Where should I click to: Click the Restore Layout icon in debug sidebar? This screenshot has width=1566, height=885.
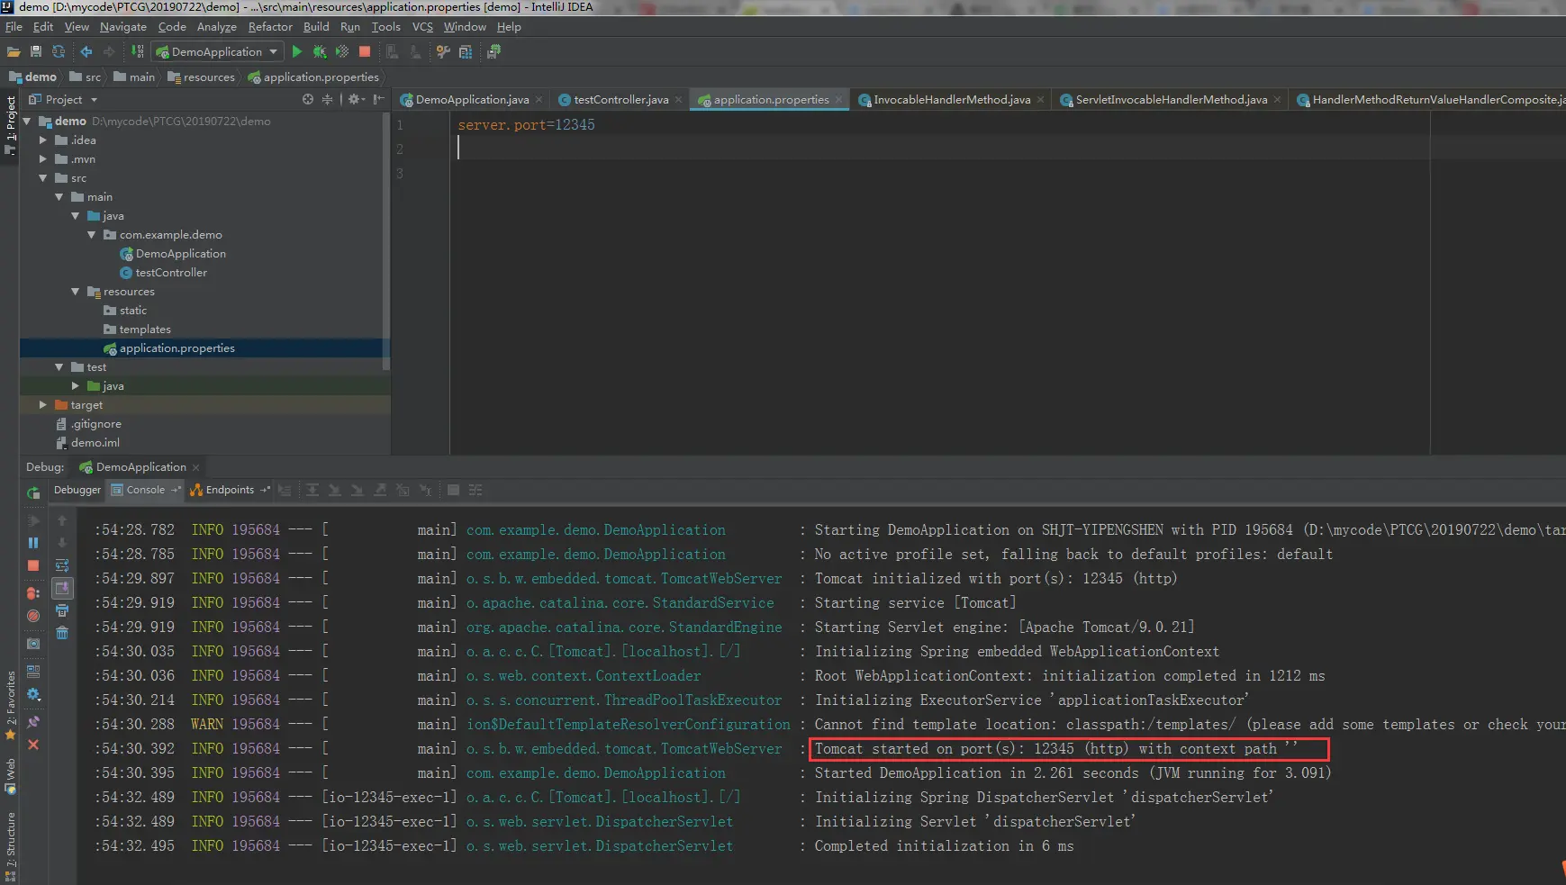click(x=33, y=672)
